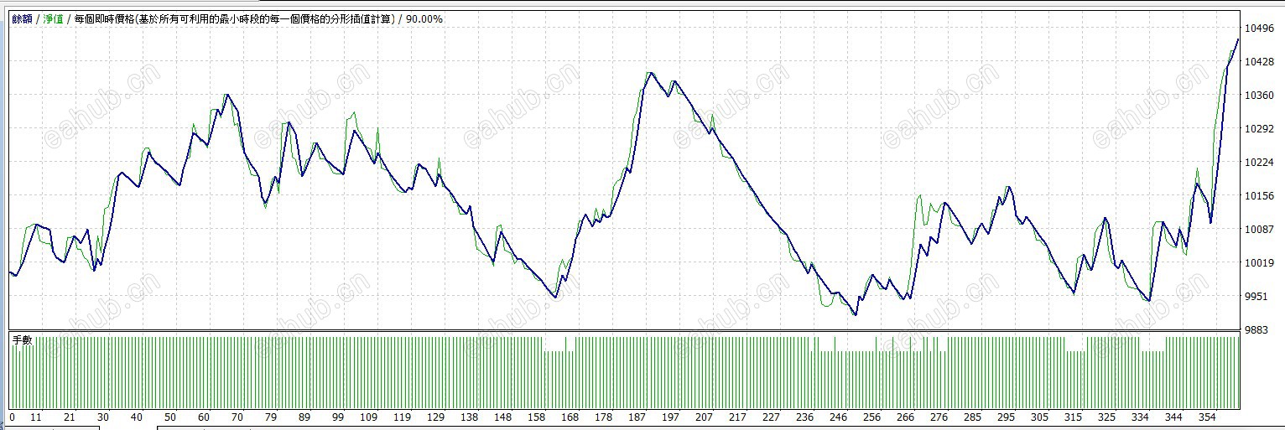Screen dimensions: 1285x430
Task: Click trade number 354 on the bottom axis
Action: click(1207, 417)
